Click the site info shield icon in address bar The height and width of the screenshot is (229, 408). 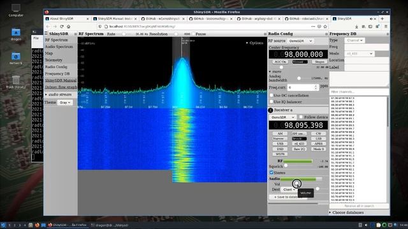click(100, 27)
